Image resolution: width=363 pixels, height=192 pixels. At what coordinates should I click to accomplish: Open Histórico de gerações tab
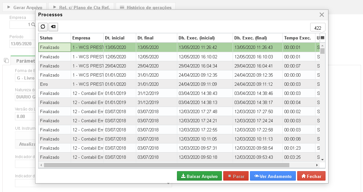[x=146, y=7]
